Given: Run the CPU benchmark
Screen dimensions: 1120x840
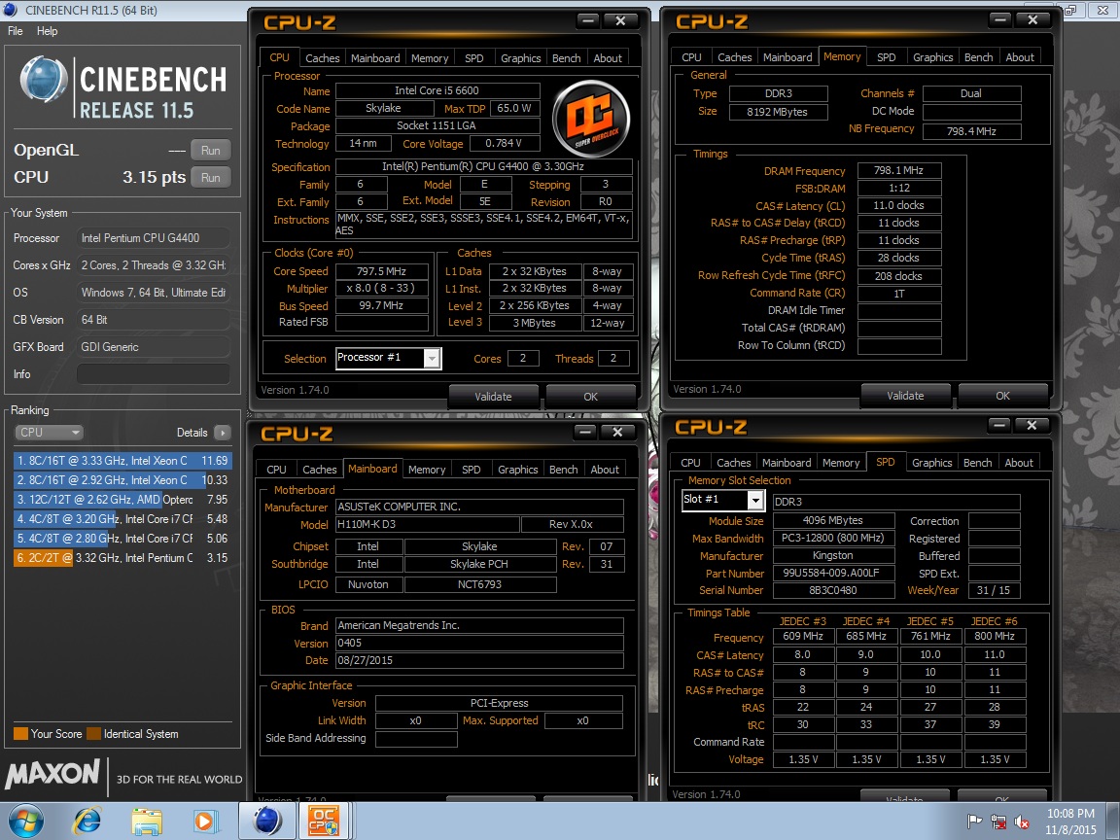Looking at the screenshot, I should pyautogui.click(x=211, y=177).
